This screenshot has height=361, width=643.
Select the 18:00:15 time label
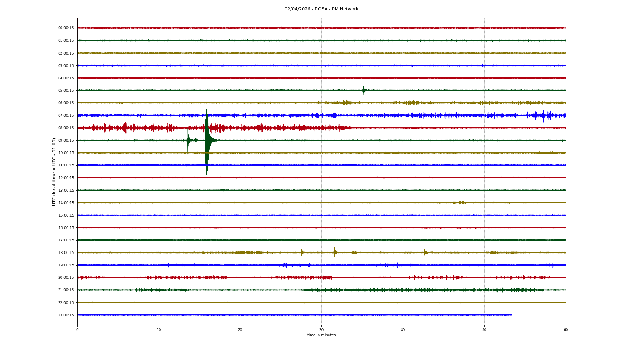[66, 253]
